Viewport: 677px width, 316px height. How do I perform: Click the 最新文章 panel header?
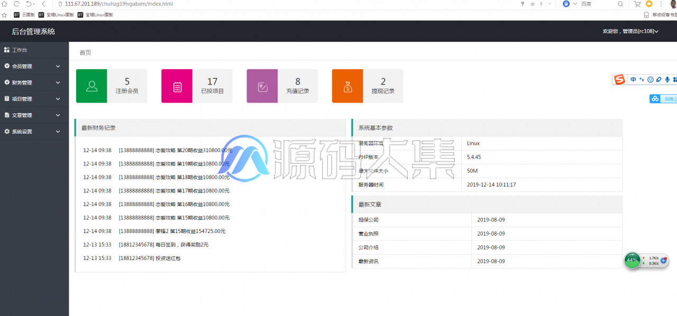487,205
